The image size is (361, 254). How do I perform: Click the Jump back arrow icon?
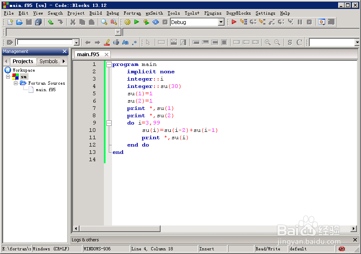pos(88,42)
